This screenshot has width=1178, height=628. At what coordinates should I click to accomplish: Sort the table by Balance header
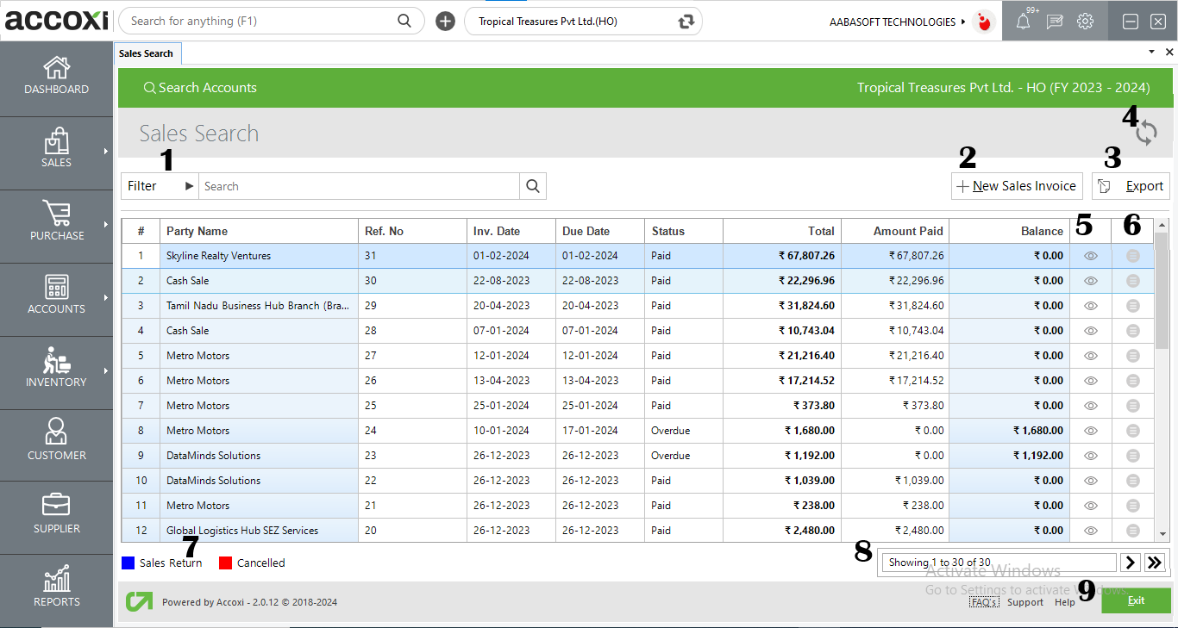[1010, 231]
